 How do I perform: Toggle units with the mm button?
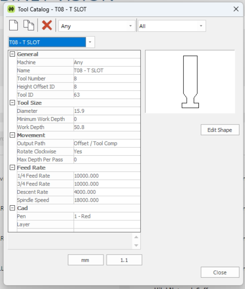click(x=86, y=260)
